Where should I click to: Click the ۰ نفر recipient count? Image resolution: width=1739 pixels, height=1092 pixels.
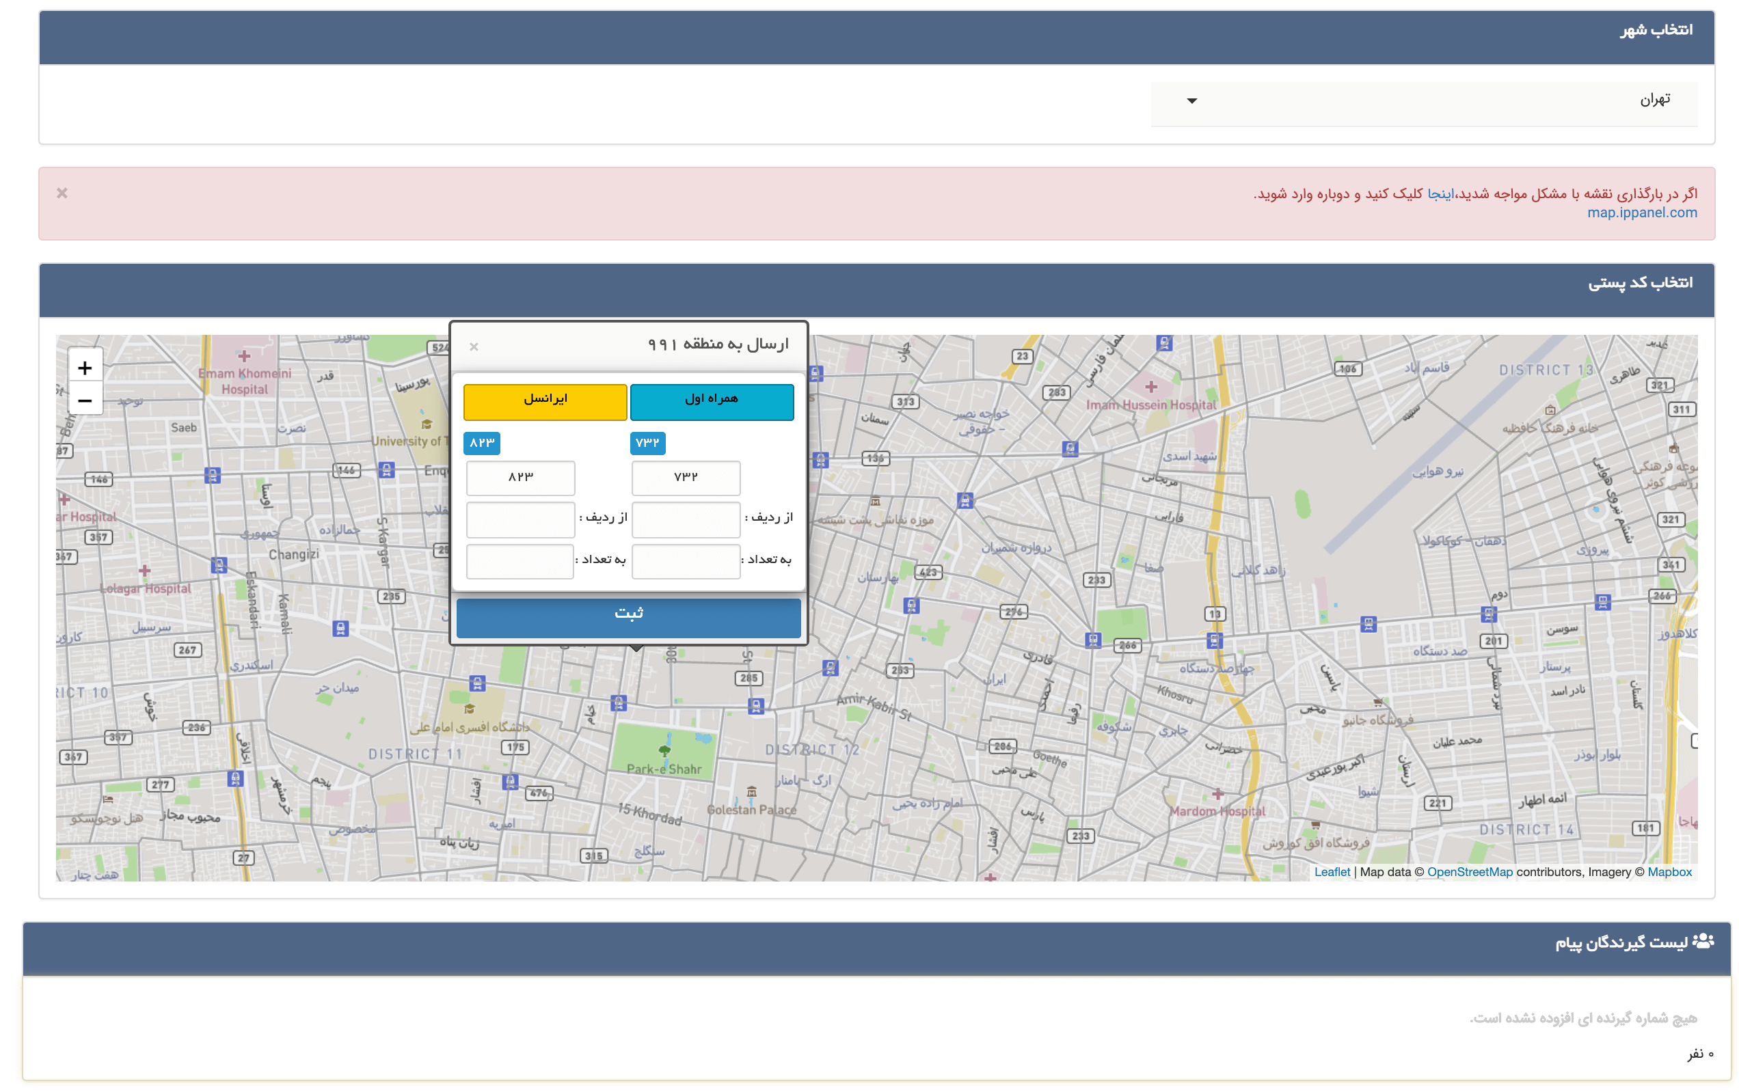(x=1699, y=1054)
